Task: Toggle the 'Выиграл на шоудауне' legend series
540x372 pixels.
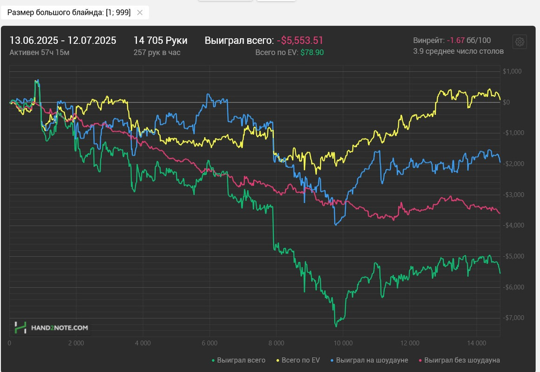Action: coord(369,360)
